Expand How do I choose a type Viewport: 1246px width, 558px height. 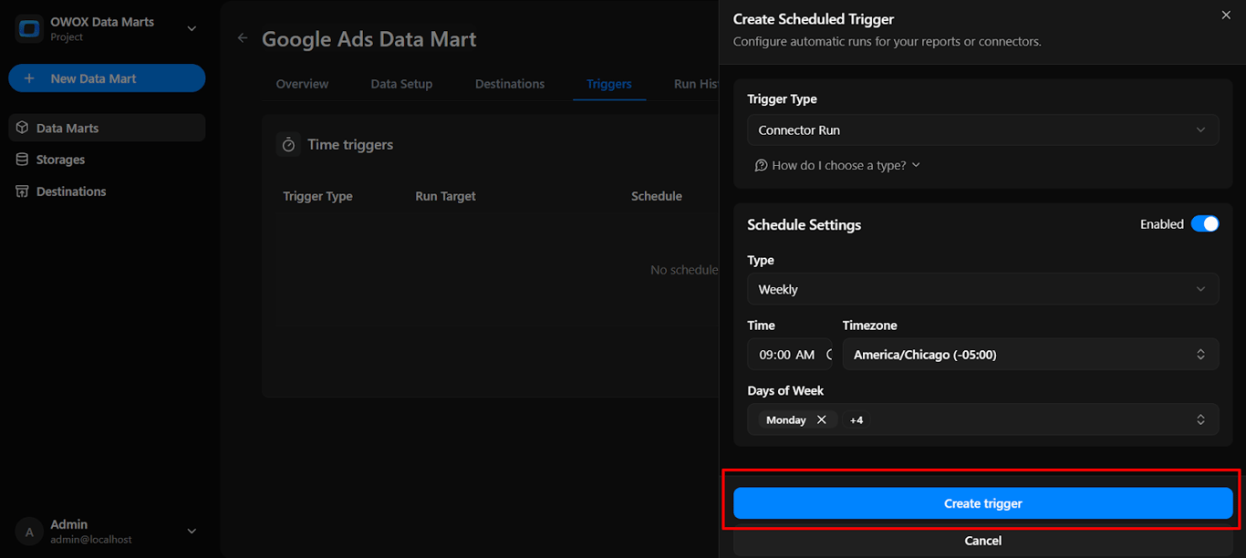pyautogui.click(x=837, y=165)
